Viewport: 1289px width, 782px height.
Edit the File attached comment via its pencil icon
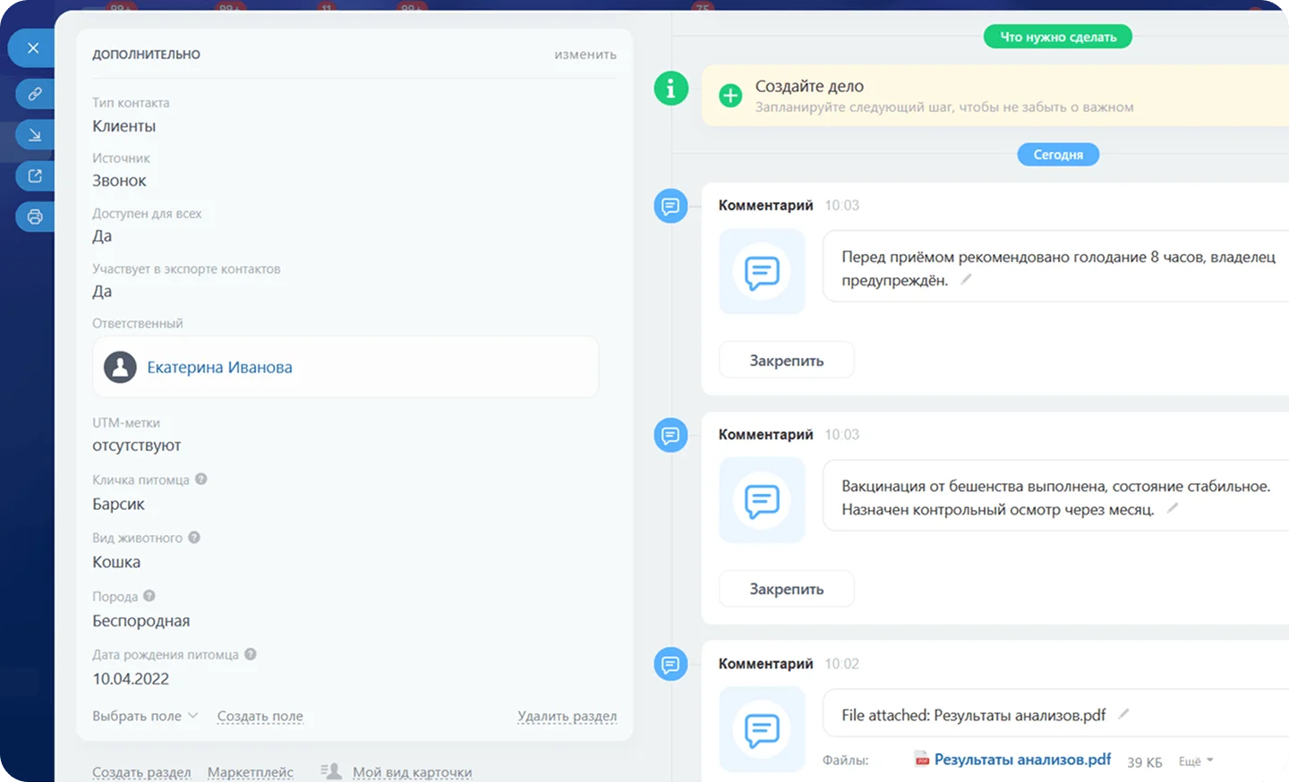(x=1123, y=714)
